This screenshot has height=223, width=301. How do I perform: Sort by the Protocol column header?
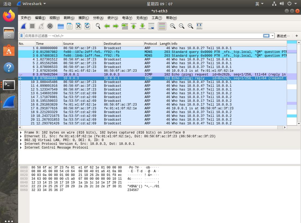tap(151, 44)
